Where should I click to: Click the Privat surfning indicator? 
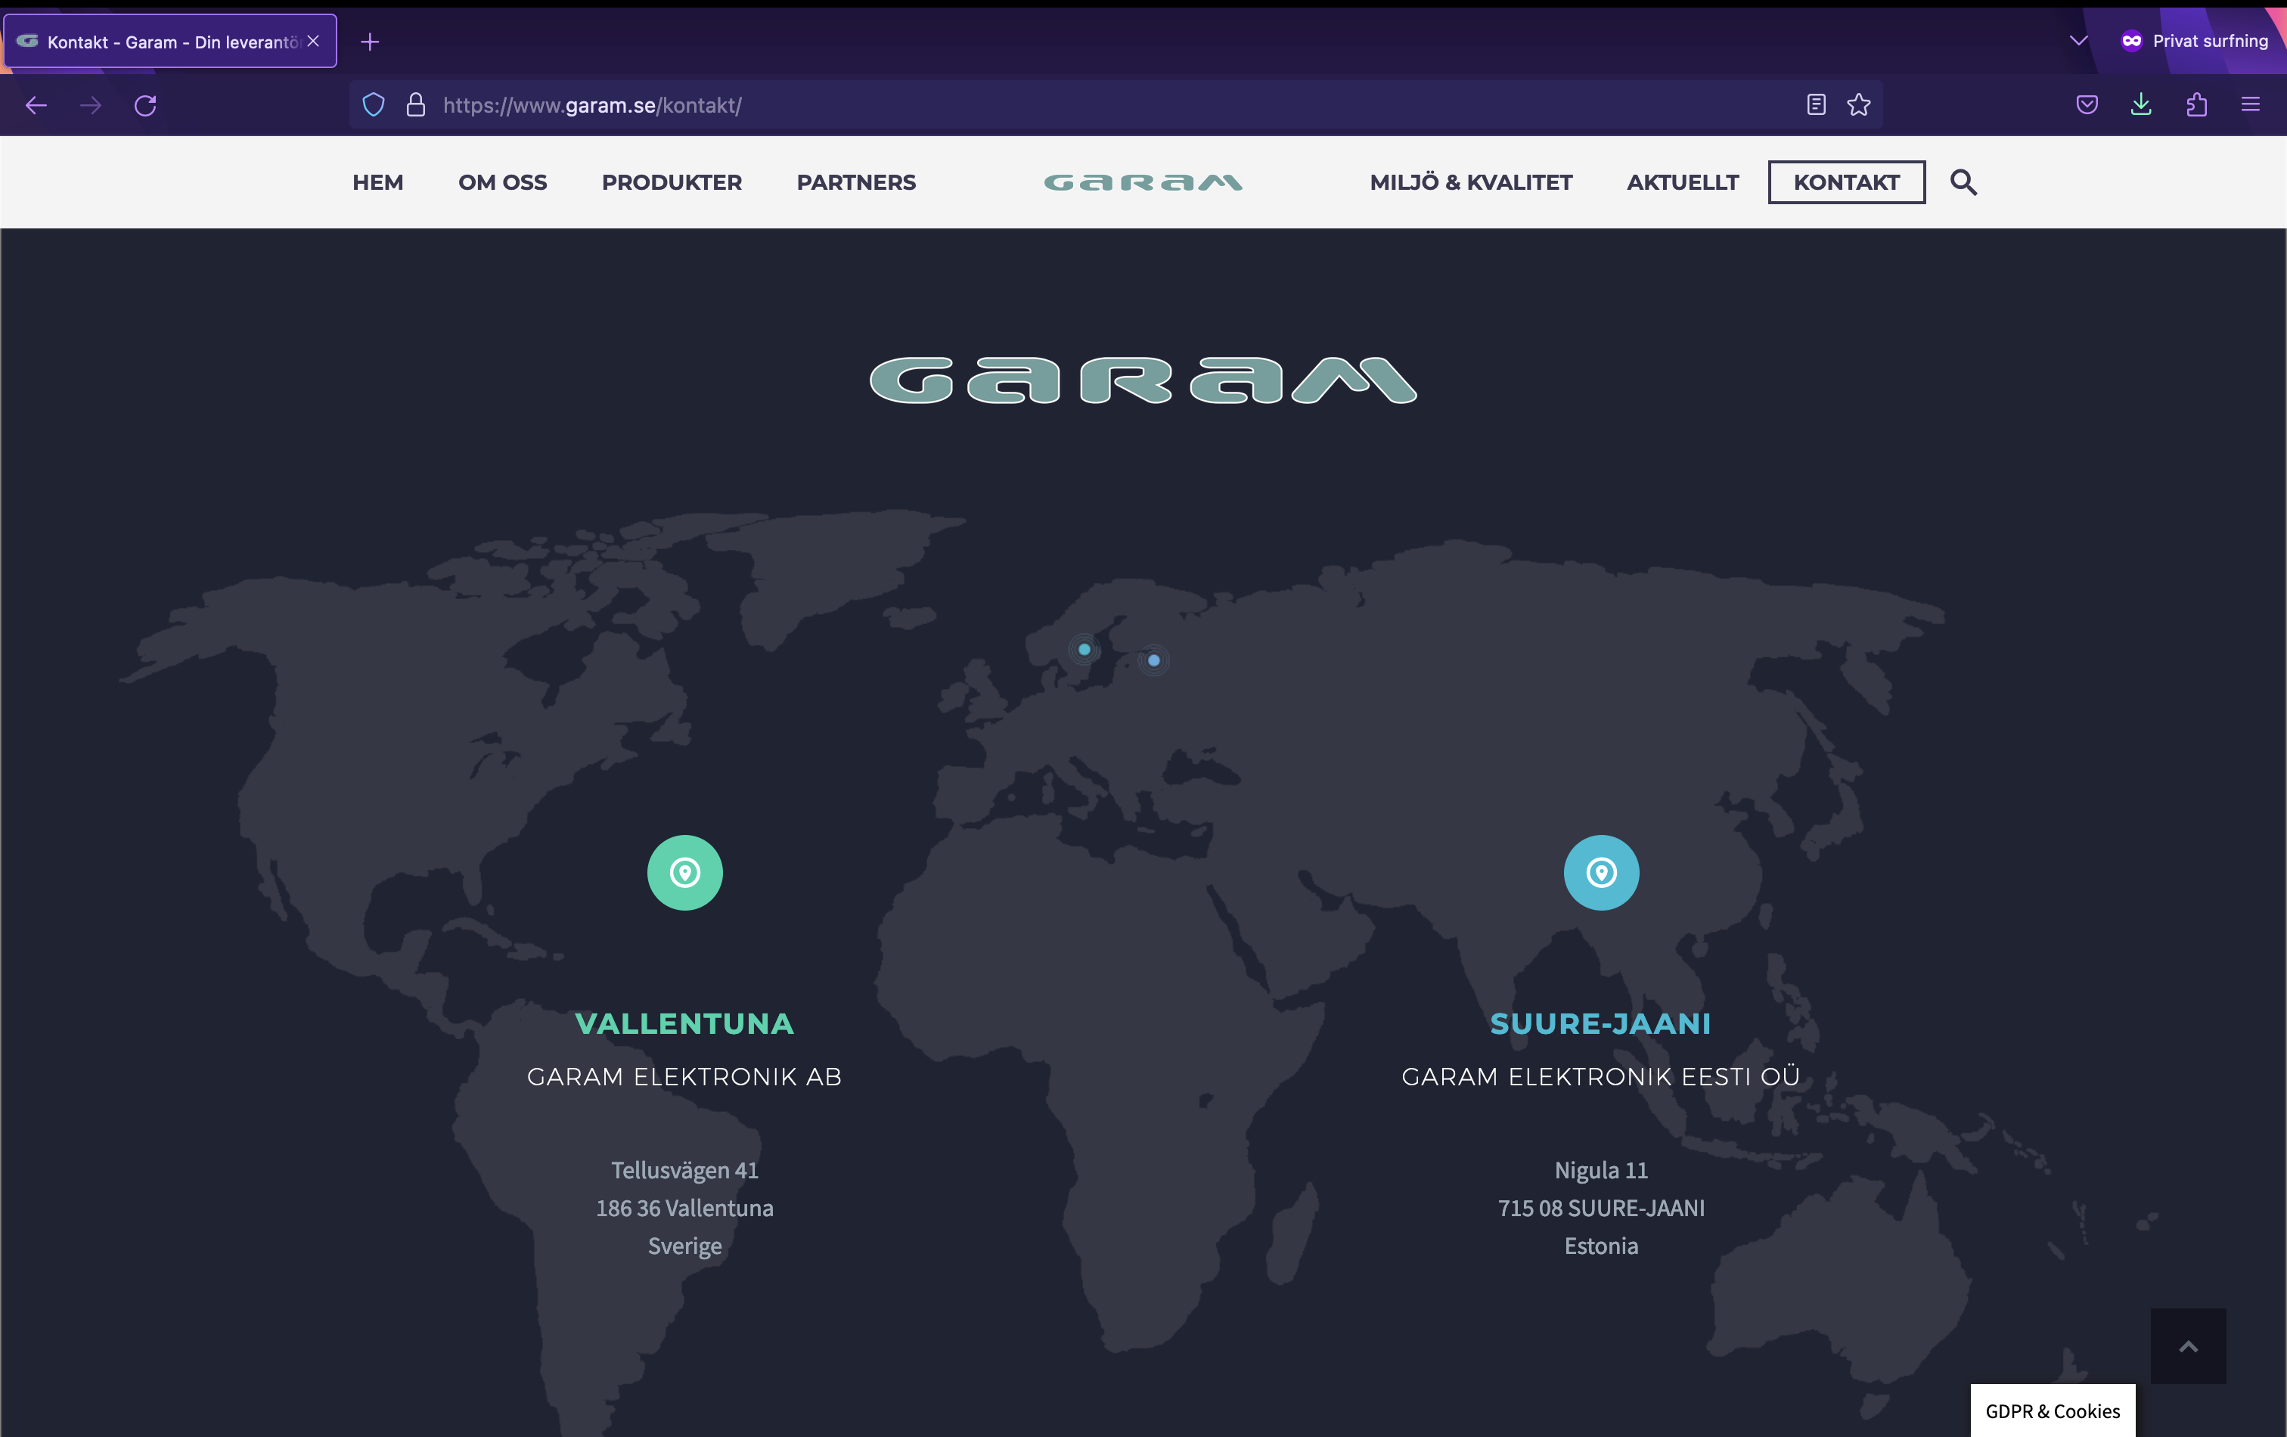coord(2194,41)
